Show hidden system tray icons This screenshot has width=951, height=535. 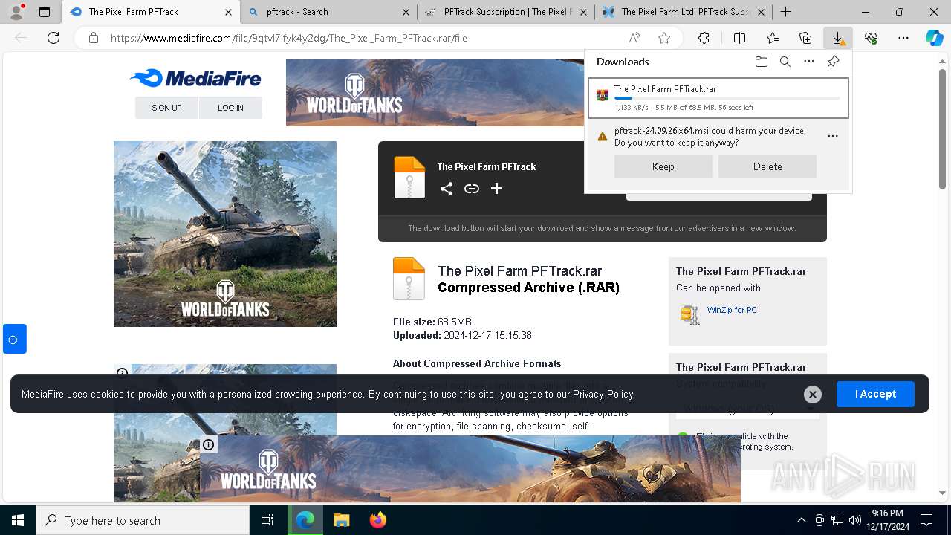pyautogui.click(x=801, y=520)
